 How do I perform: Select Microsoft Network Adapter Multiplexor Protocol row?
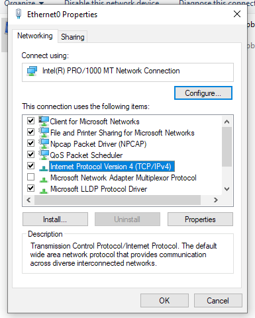pos(123,178)
